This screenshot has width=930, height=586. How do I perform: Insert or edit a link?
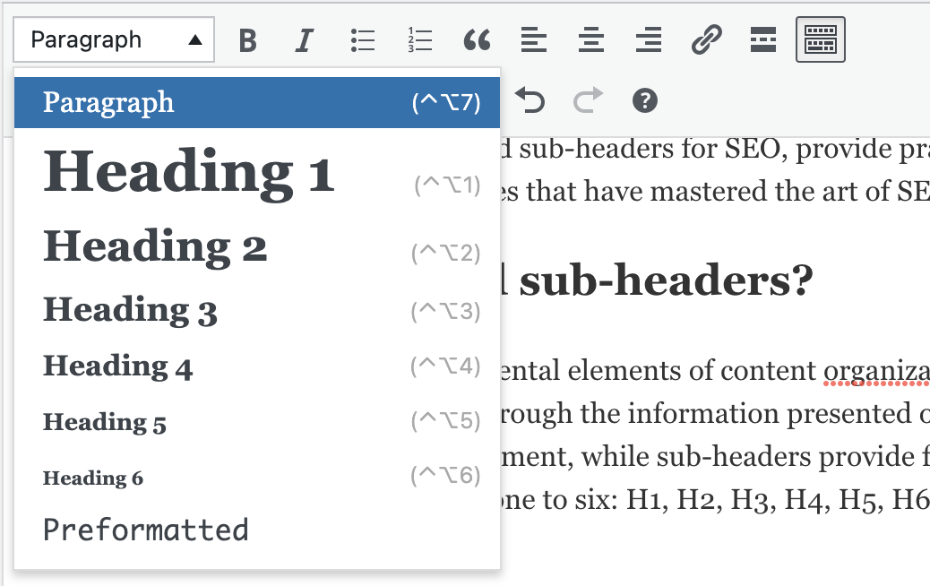706,40
